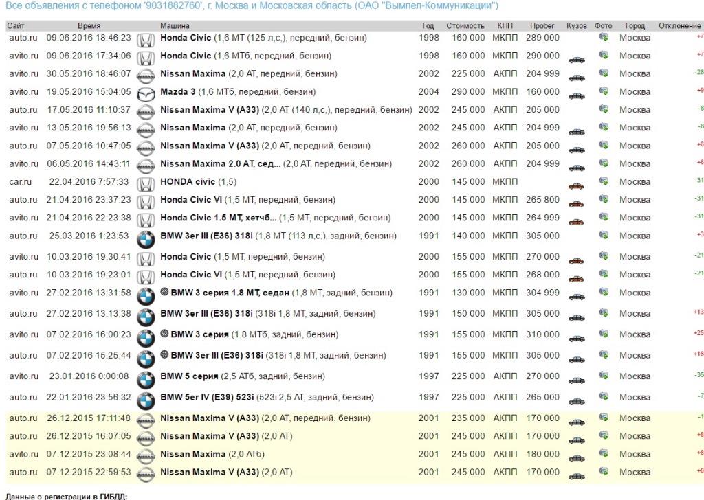The image size is (704, 500).
Task: Select mileage '265 800' cell
Action: (543, 200)
